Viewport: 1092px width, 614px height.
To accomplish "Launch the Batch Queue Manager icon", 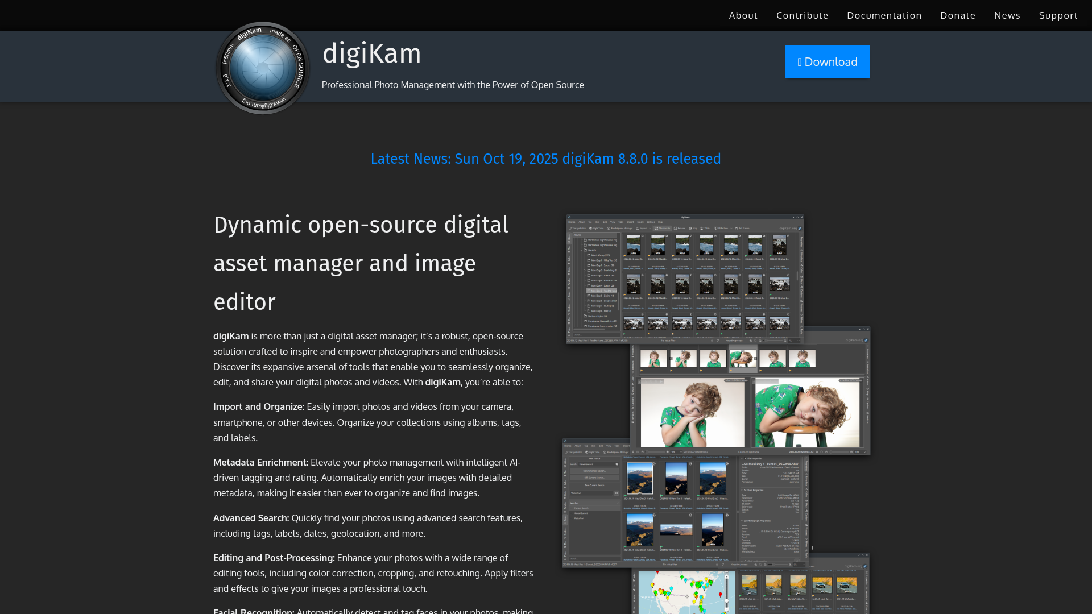I will tap(621, 229).
